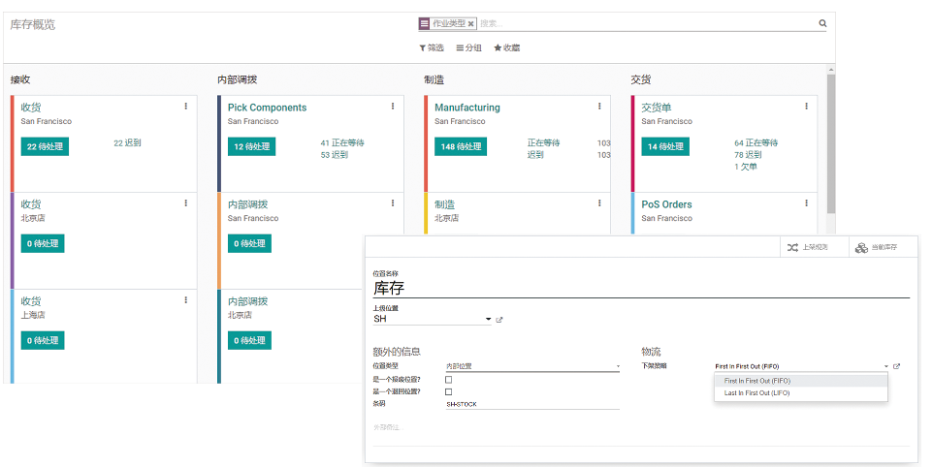933x467 pixels.
Task: Open kebab menu on Pick Components card
Action: [x=393, y=107]
